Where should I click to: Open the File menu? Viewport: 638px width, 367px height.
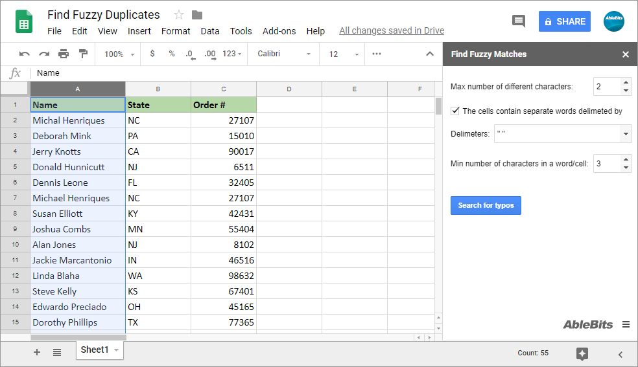[x=54, y=31]
